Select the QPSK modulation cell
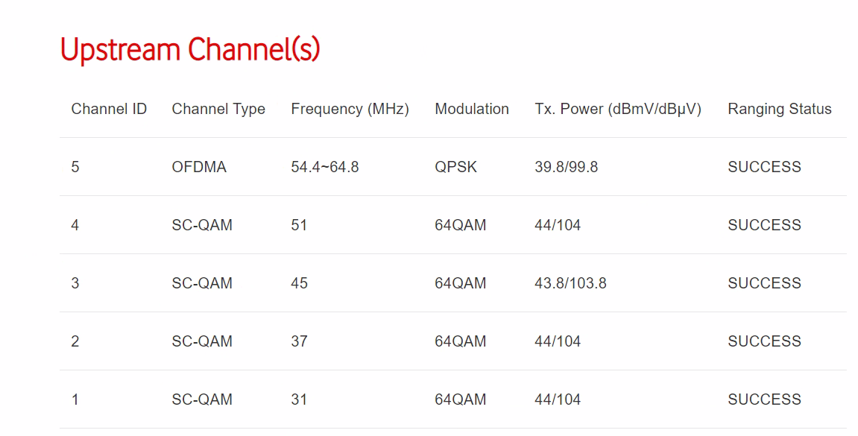The width and height of the screenshot is (858, 436). tap(455, 167)
